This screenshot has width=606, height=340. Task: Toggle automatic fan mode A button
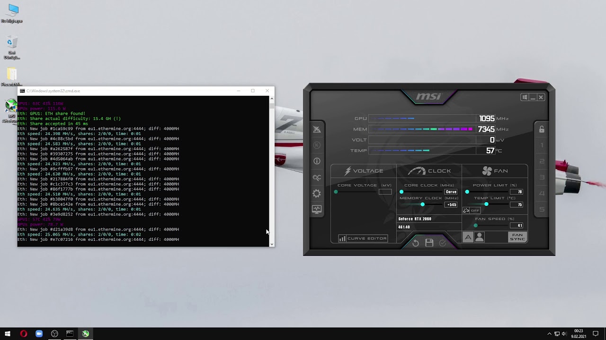click(468, 238)
